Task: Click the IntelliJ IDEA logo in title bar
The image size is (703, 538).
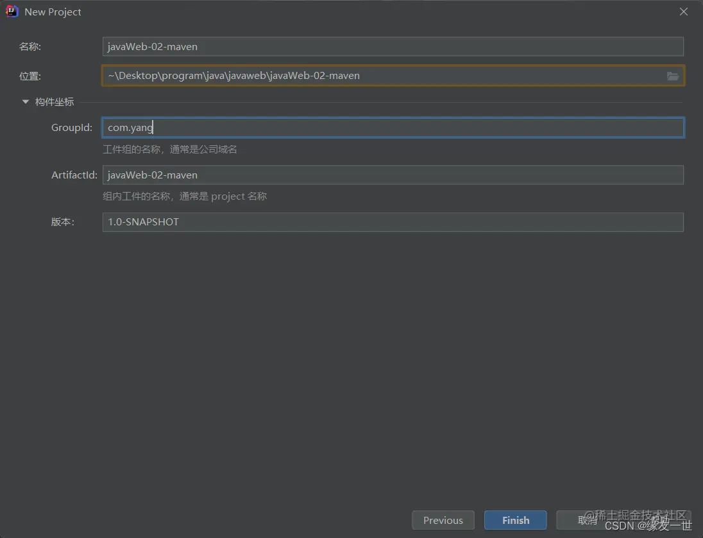Action: (12, 12)
